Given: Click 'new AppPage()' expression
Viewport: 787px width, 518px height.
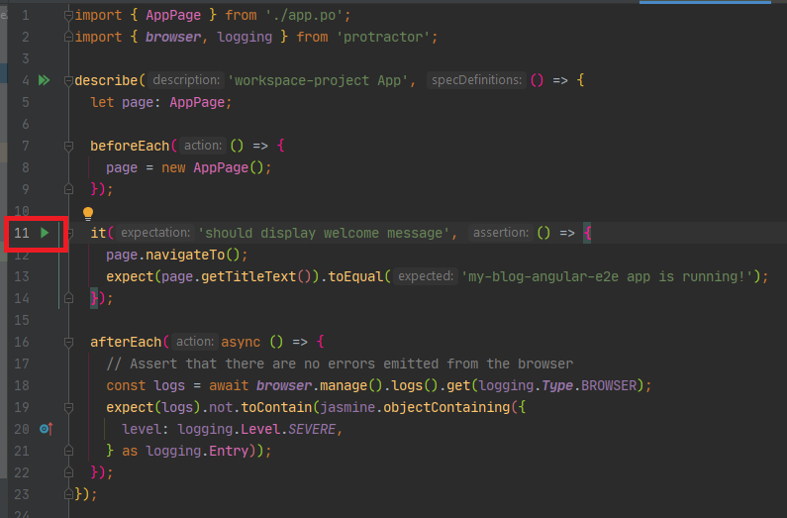Looking at the screenshot, I should tap(212, 167).
